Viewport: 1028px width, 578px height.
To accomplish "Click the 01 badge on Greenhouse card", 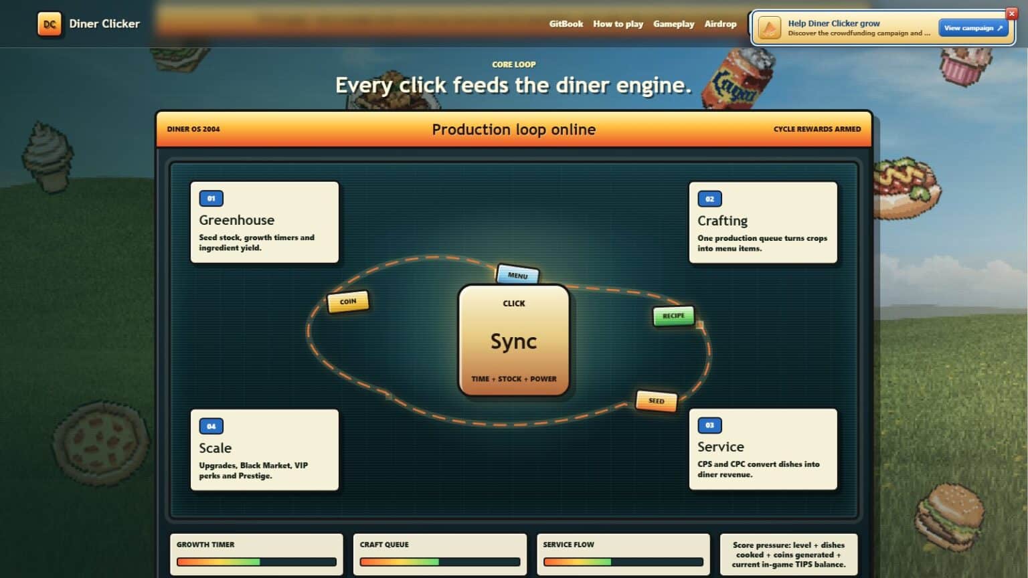I will [x=211, y=199].
